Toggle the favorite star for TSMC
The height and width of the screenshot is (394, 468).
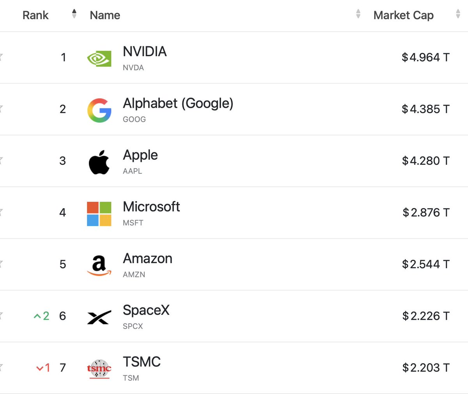click(1, 367)
